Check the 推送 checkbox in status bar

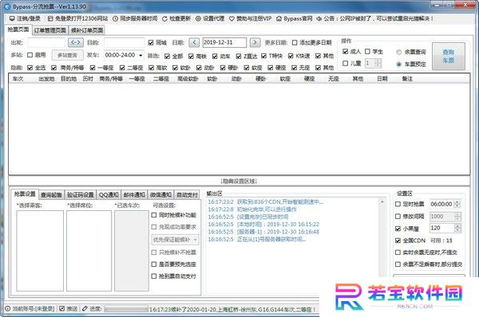(x=62, y=309)
